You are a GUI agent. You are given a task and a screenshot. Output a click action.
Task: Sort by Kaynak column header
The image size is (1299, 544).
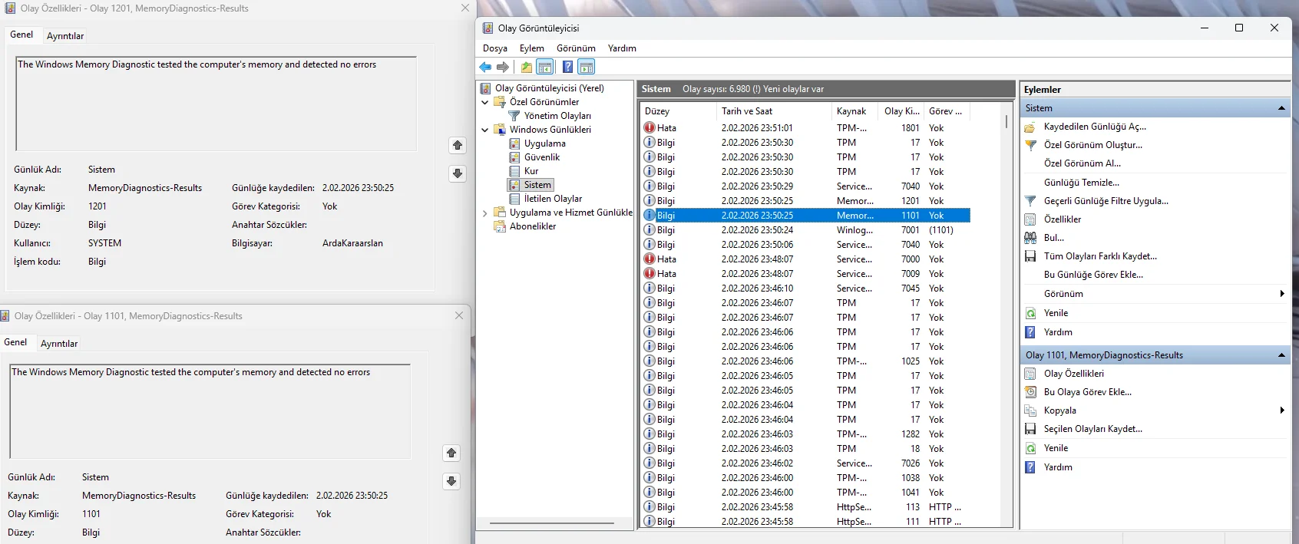pos(855,111)
